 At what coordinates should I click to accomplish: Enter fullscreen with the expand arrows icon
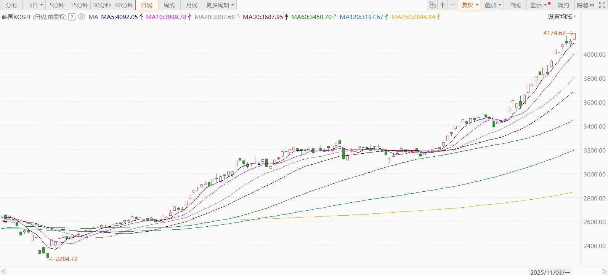click(602, 5)
